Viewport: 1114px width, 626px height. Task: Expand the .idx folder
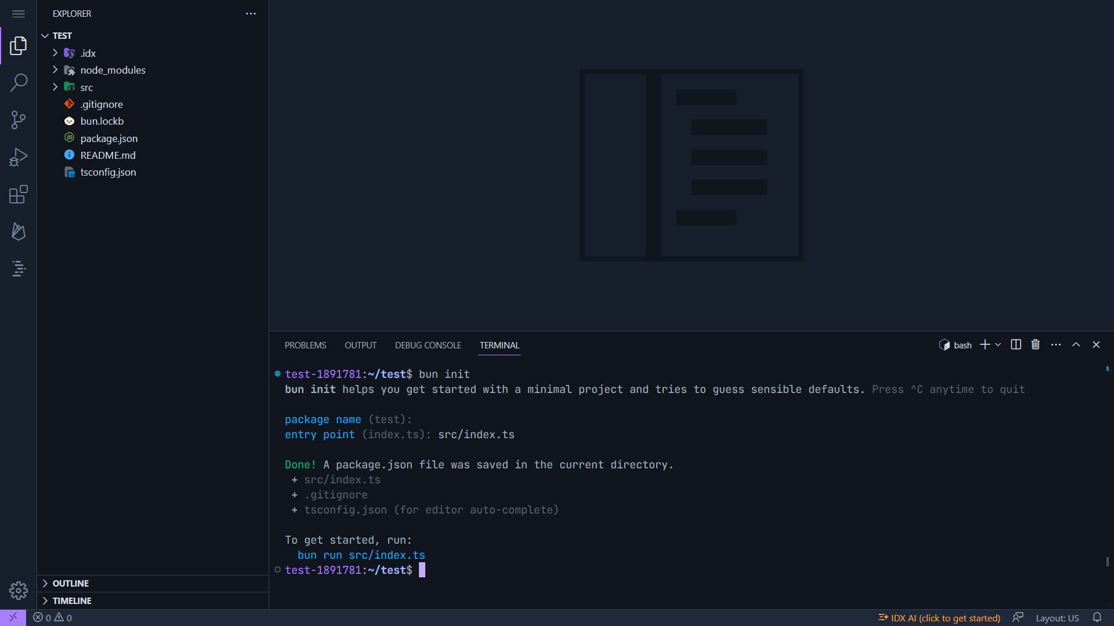(153, 53)
